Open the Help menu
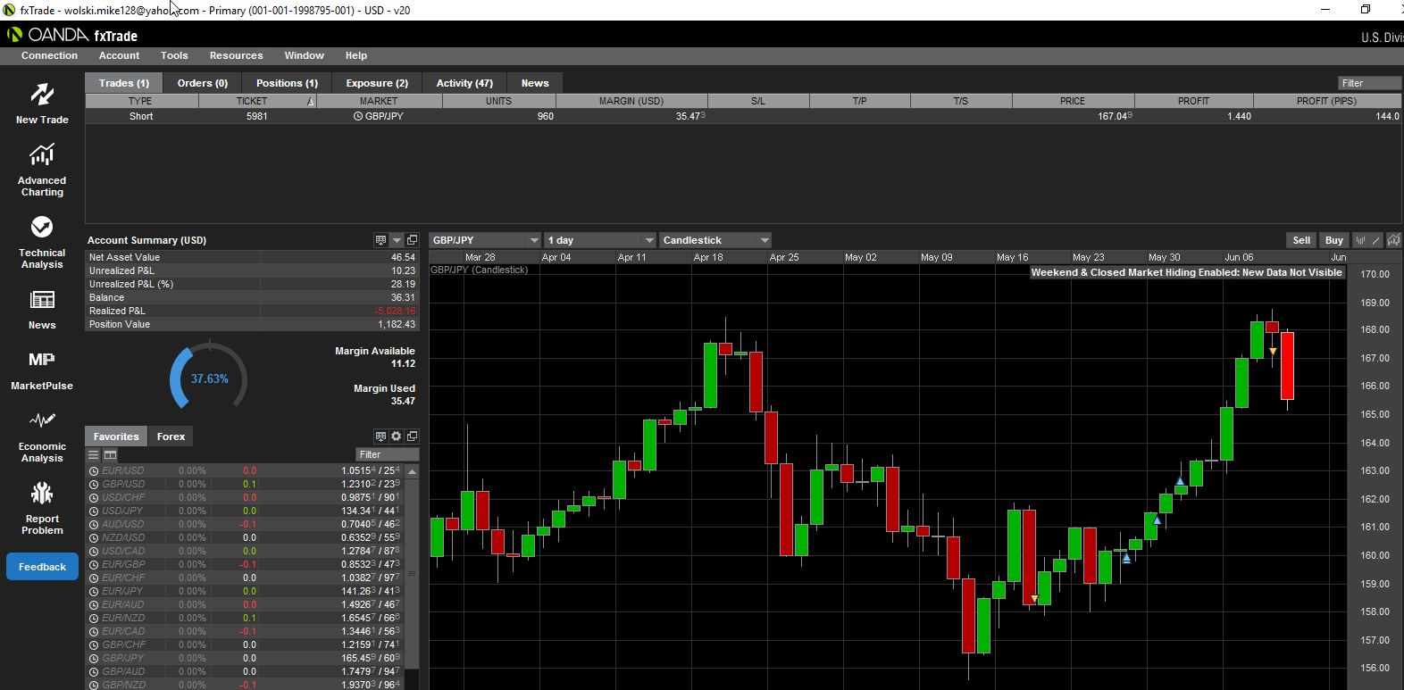This screenshot has height=690, width=1404. 356,55
